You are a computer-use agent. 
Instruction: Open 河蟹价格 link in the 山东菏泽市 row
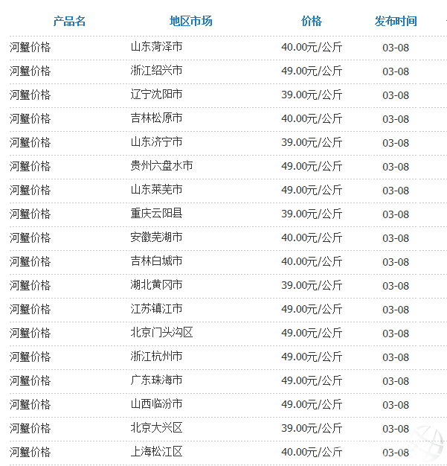coord(30,48)
